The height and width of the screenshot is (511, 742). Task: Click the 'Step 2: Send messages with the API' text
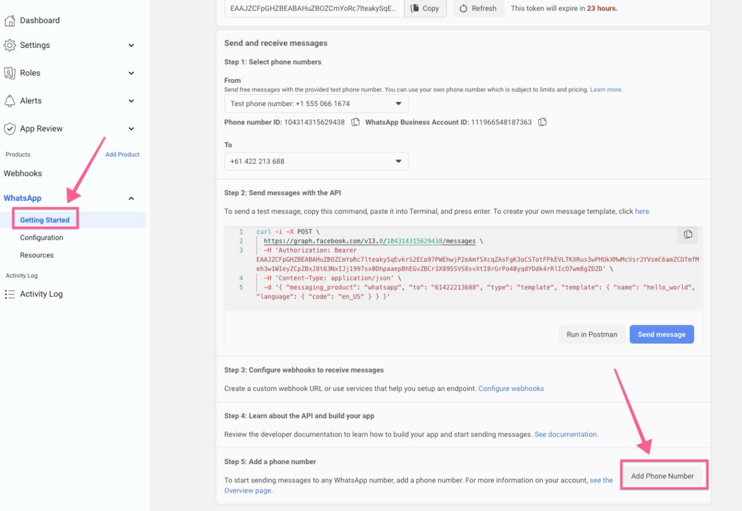click(283, 193)
